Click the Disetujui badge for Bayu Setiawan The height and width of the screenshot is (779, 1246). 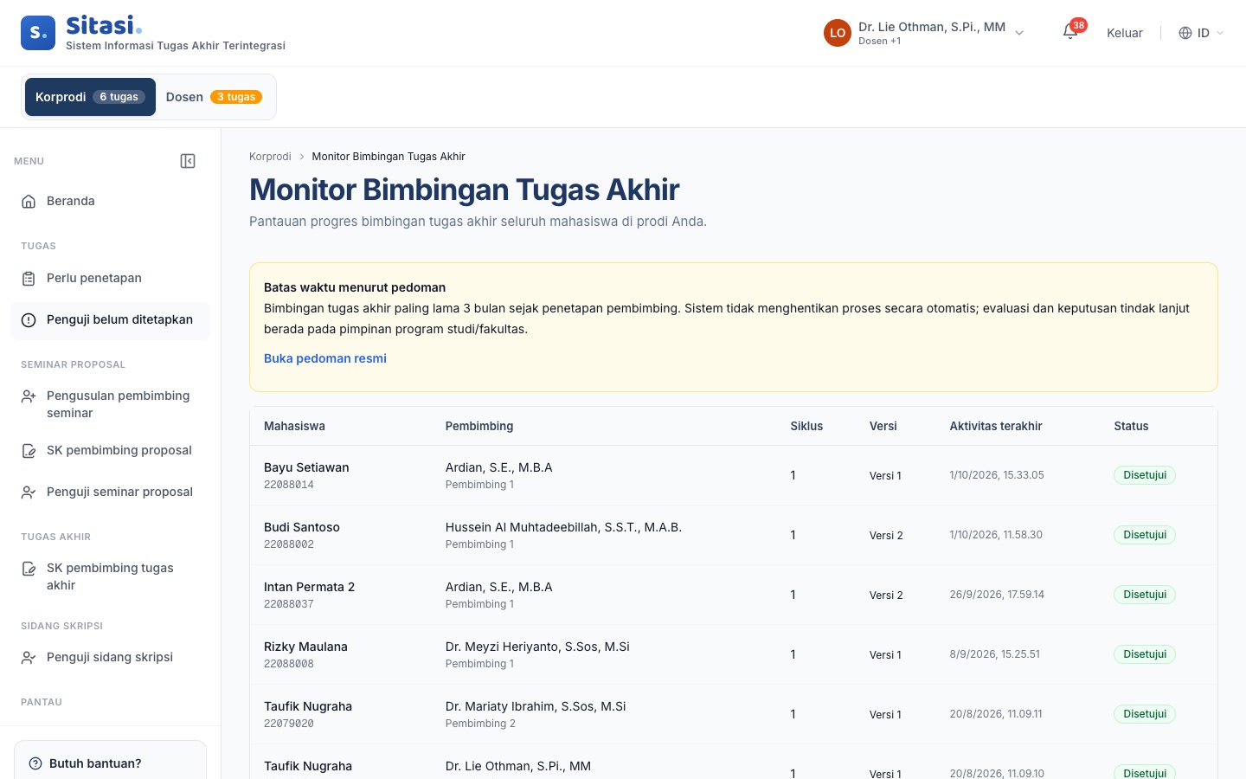point(1145,475)
